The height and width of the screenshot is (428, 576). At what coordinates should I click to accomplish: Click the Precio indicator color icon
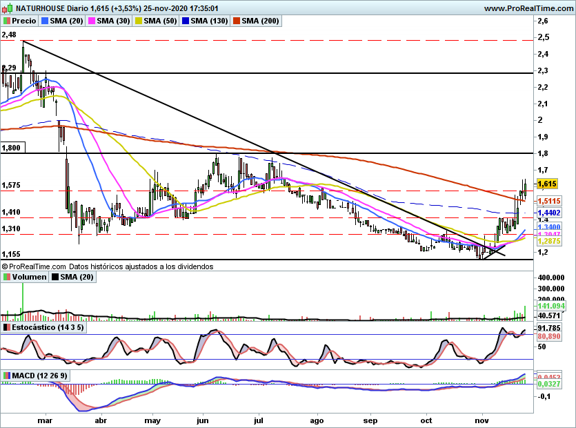click(7, 21)
